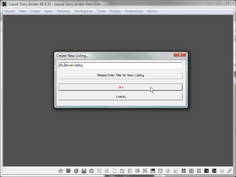Click the solid gray square icon
This screenshot has height=177, width=236.
point(91,171)
